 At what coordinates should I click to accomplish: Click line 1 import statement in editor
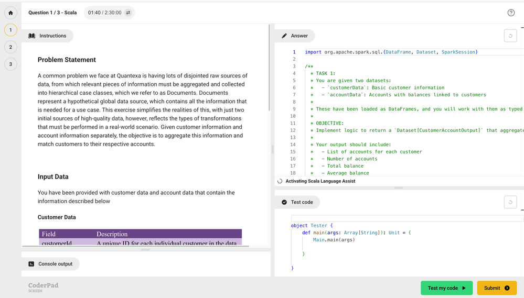pyautogui.click(x=391, y=52)
